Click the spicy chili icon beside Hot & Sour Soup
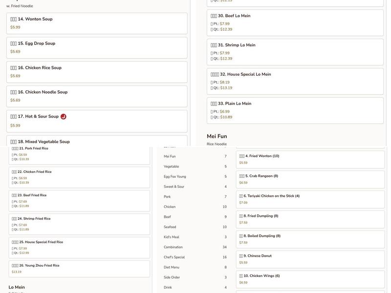The height and width of the screenshot is (293, 391). tap(64, 117)
